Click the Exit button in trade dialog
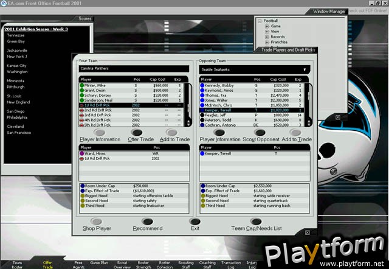This screenshot has height=269, width=389. [195, 222]
